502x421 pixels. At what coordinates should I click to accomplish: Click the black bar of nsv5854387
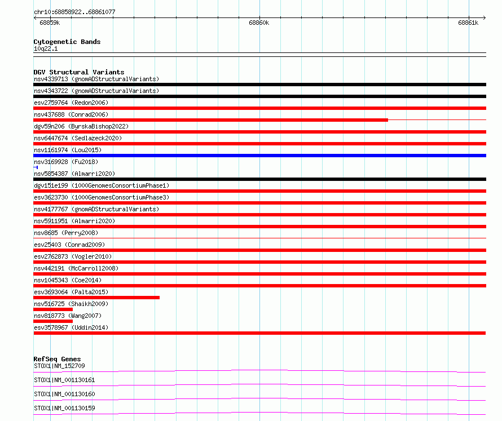pyautogui.click(x=259, y=179)
